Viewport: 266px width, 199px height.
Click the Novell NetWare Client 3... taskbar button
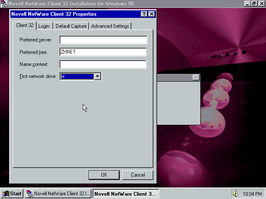[x=126, y=194]
